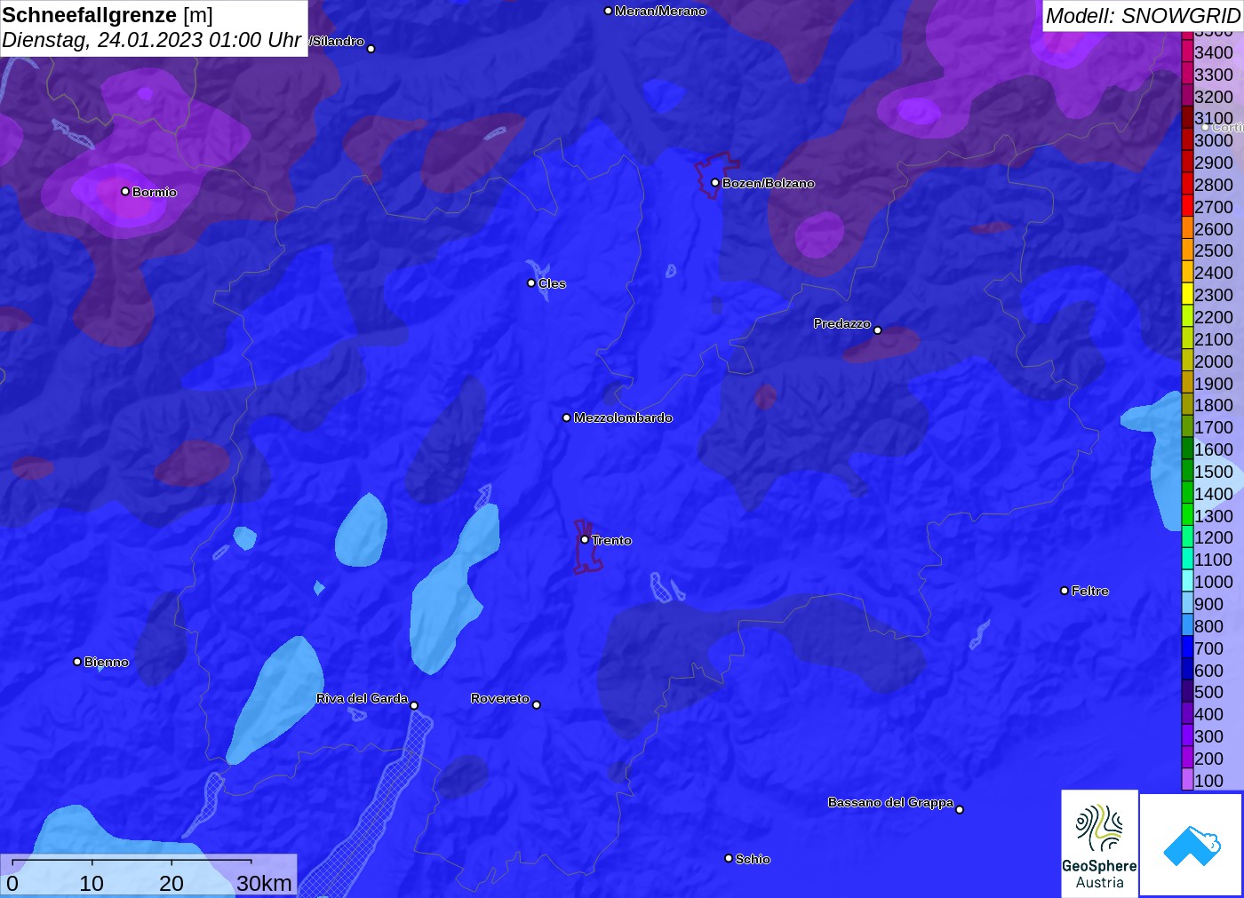Click the "Schneefallgrenze [m]" map title
Image resolution: width=1244 pixels, height=898 pixels.
[x=108, y=15]
